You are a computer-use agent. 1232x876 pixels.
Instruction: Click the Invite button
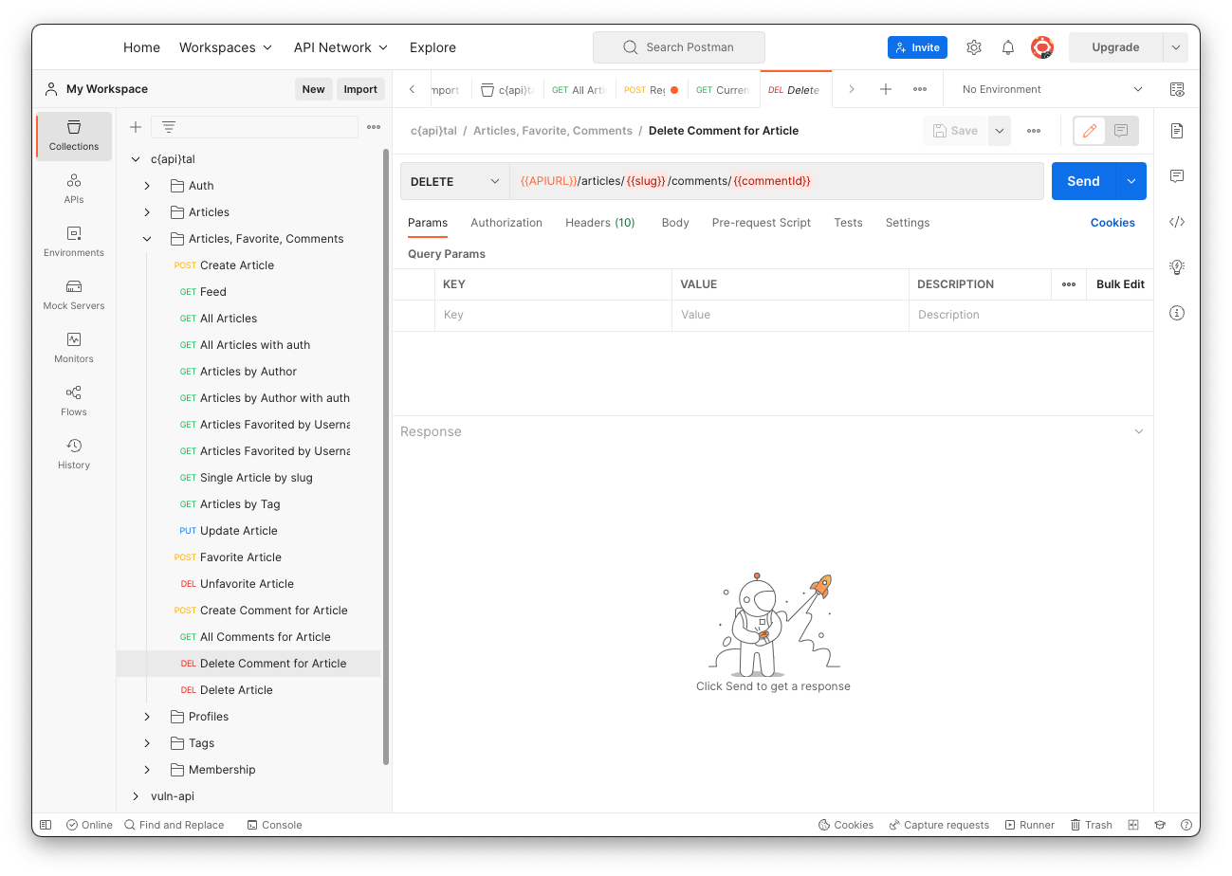point(917,47)
